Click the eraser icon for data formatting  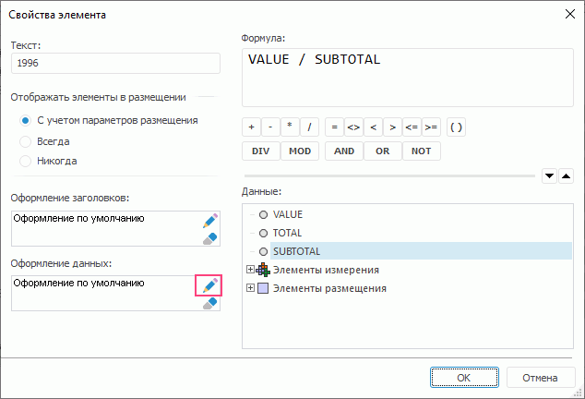point(210,303)
